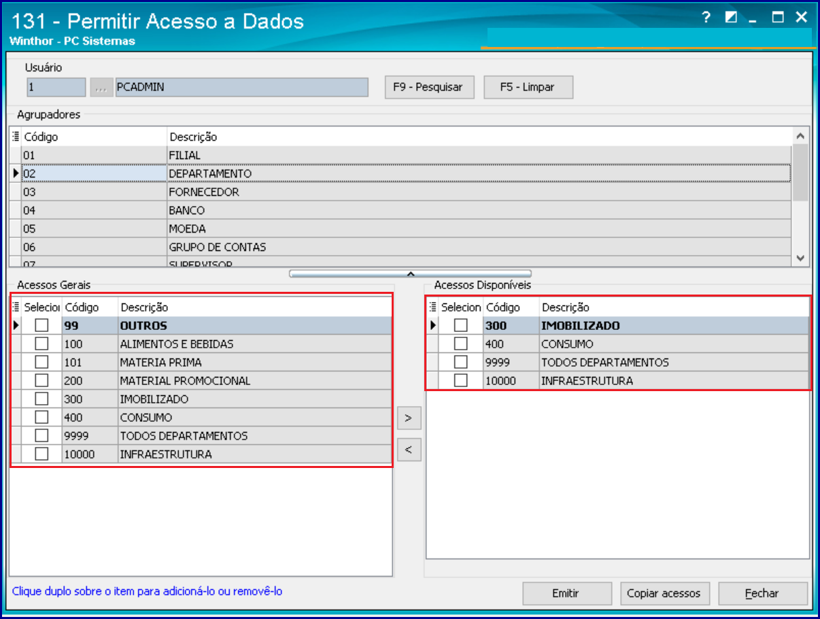Open user lookup ellipsis button

click(x=101, y=87)
